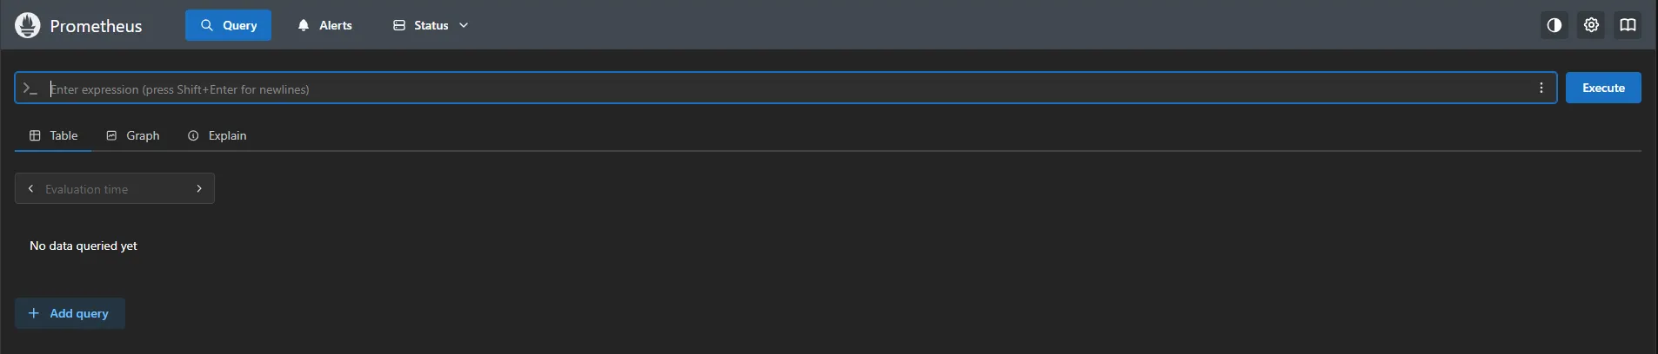Viewport: 1658px width, 354px height.
Task: Click the magnifier icon on Query
Action: coord(207,25)
